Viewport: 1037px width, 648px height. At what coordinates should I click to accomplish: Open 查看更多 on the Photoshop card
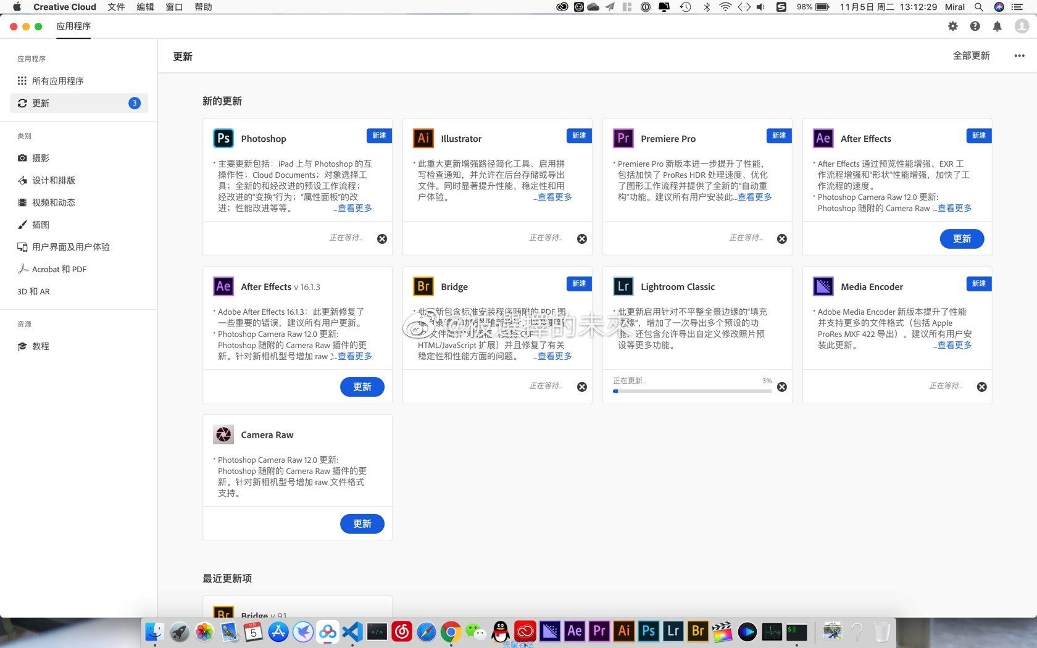click(355, 208)
